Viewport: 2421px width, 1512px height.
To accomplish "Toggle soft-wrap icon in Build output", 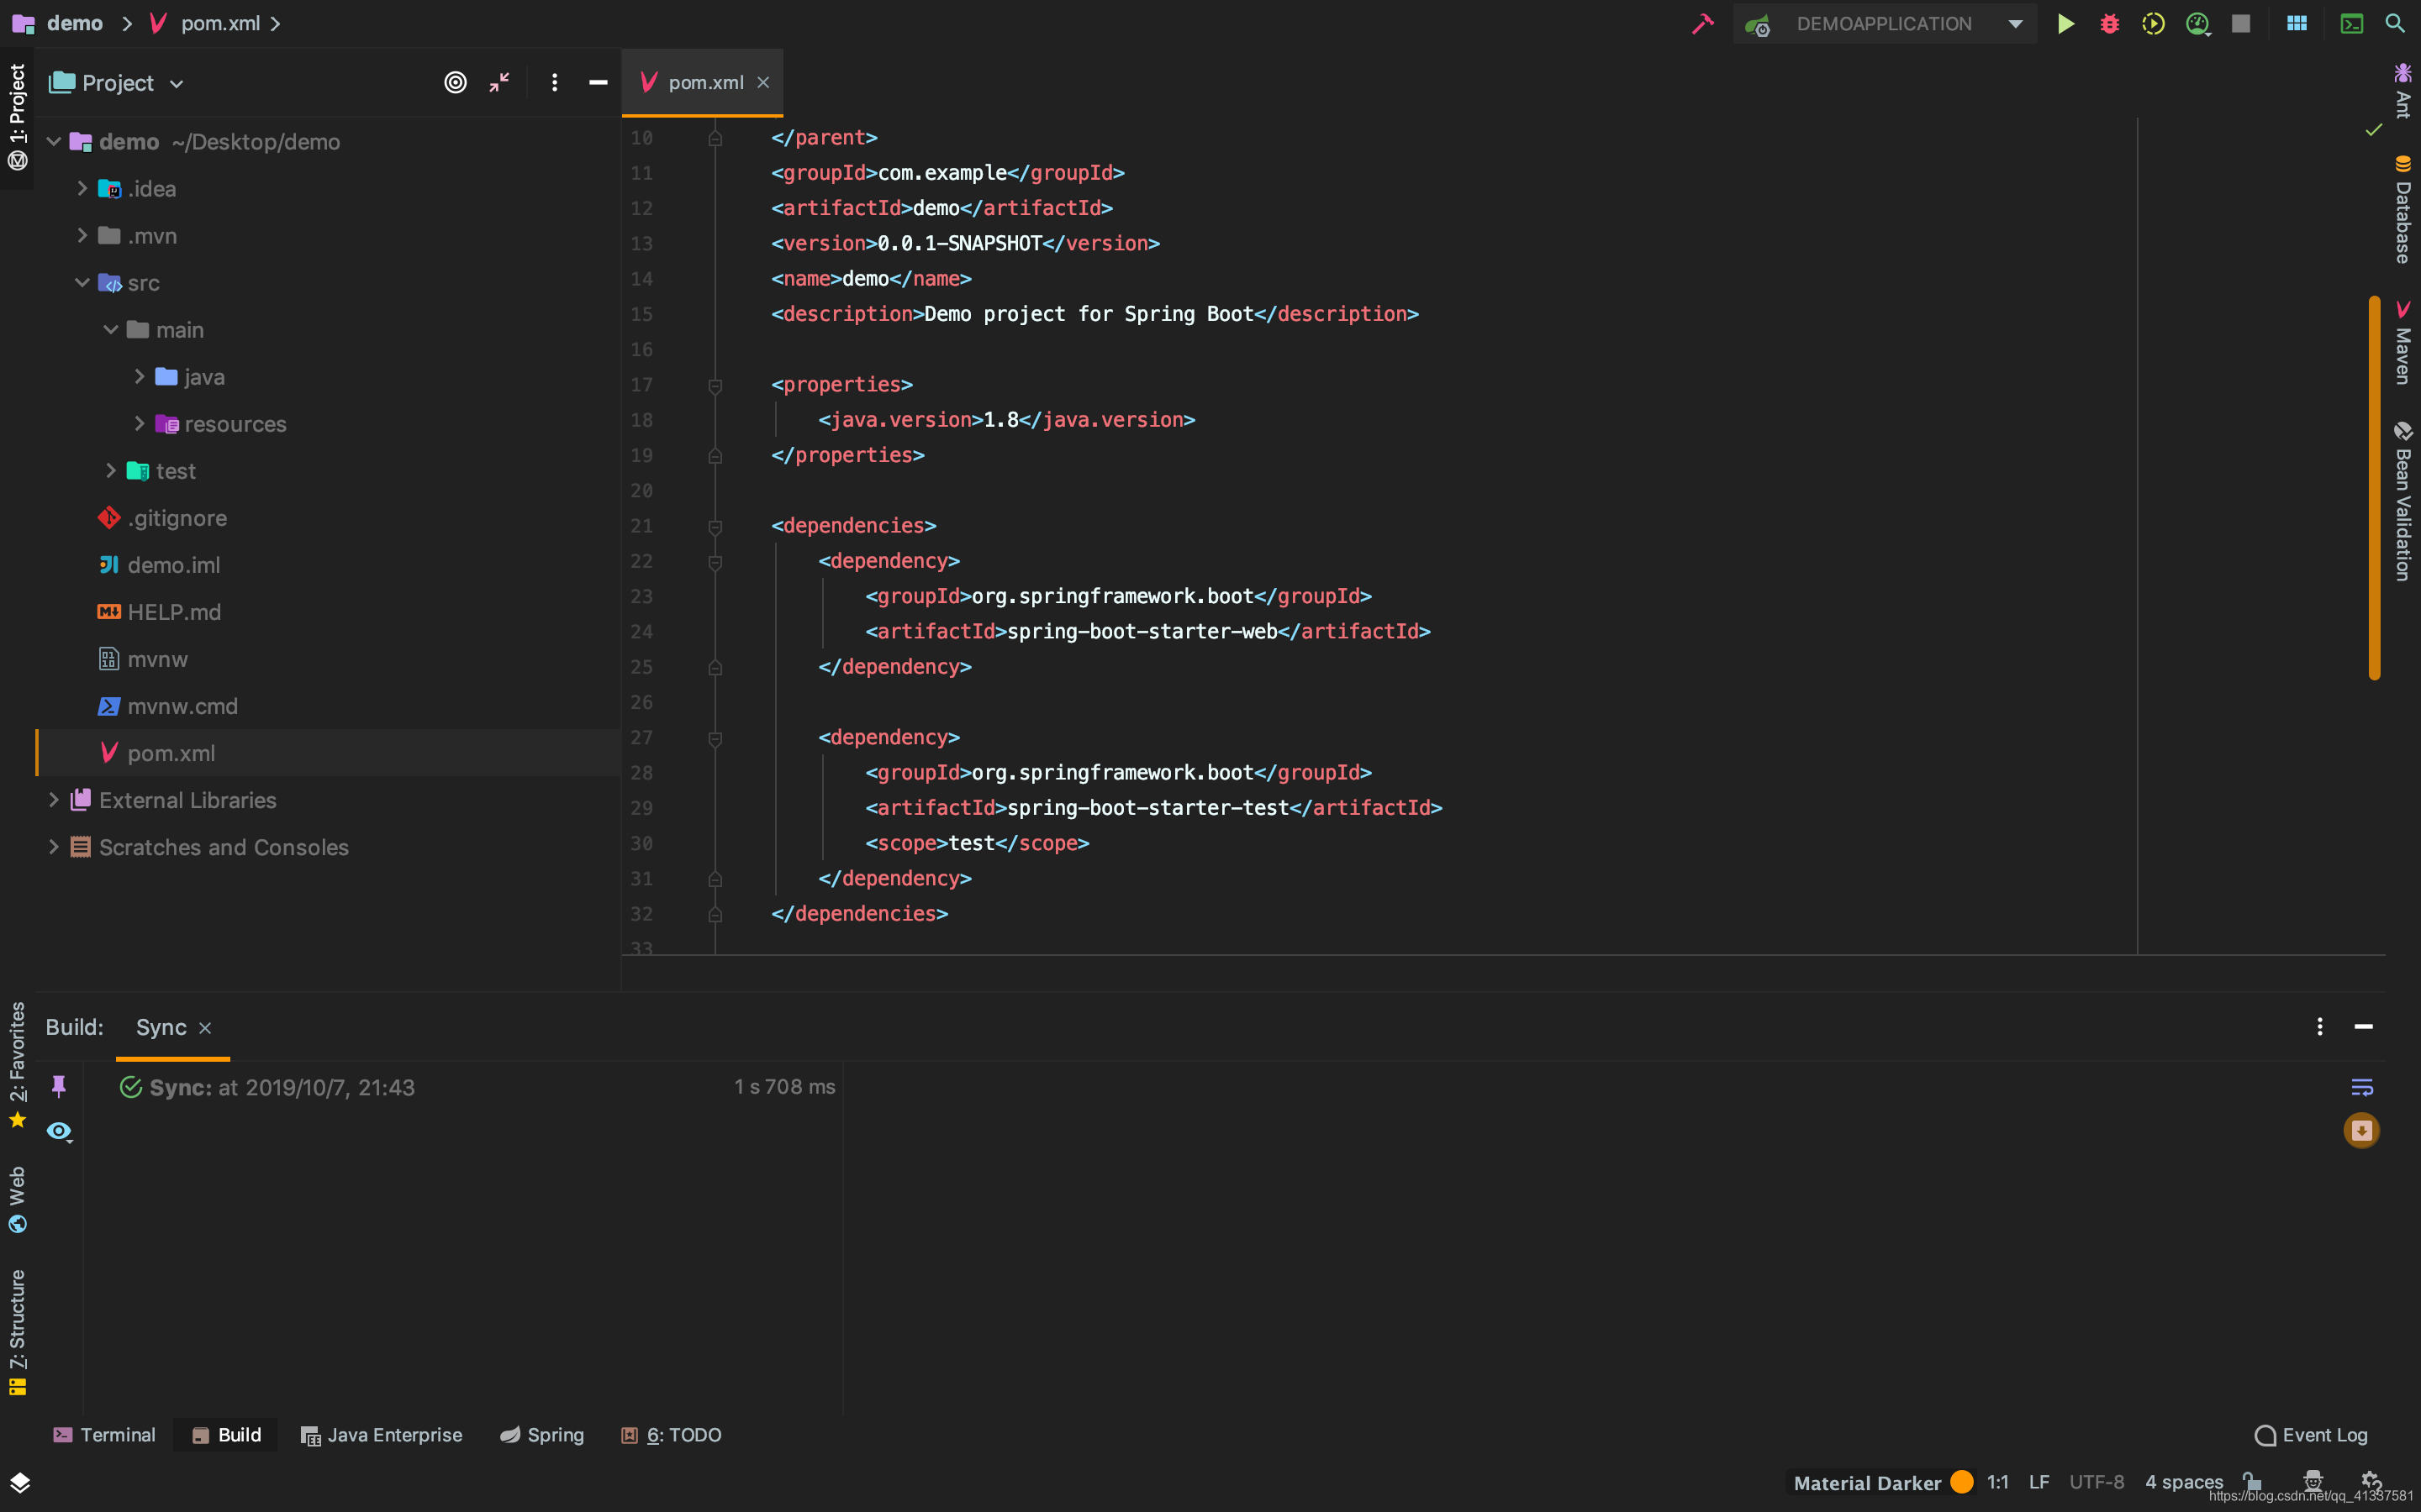I will (2362, 1087).
